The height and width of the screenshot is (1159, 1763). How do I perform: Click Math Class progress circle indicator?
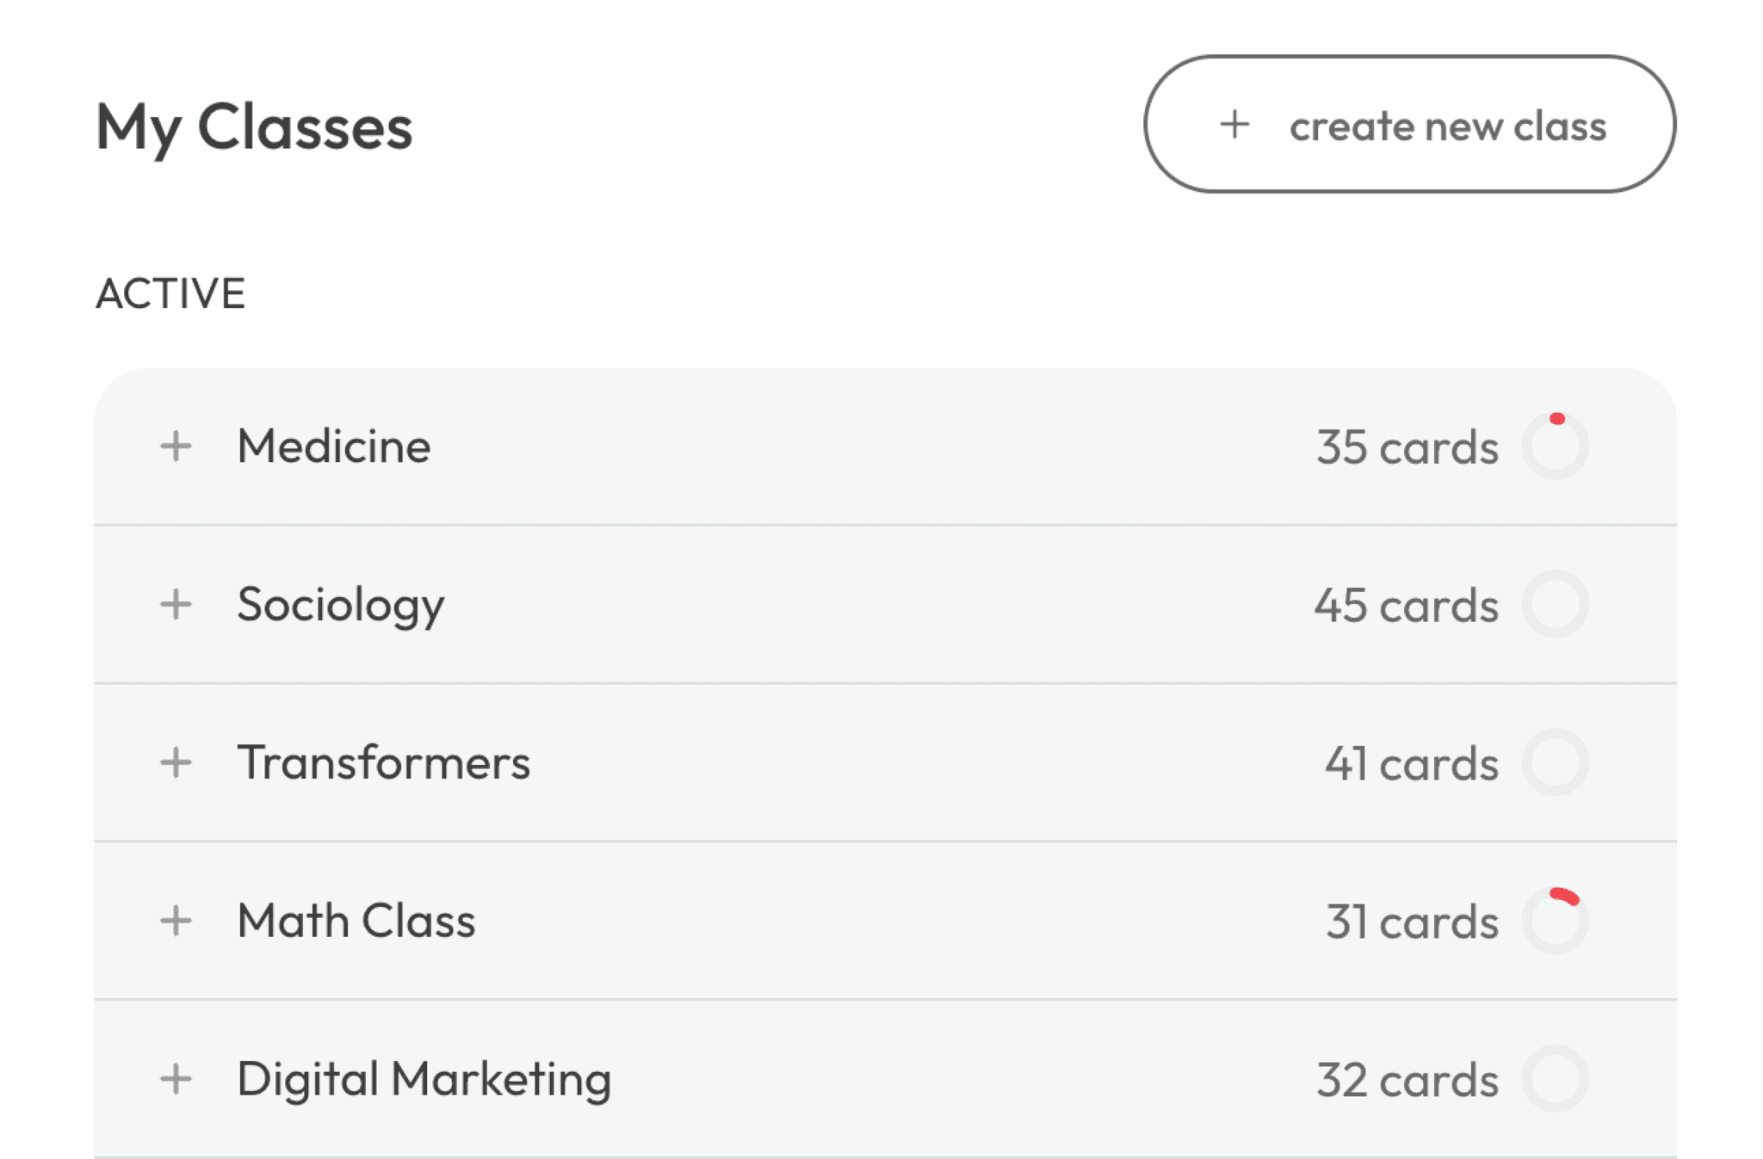(x=1557, y=921)
